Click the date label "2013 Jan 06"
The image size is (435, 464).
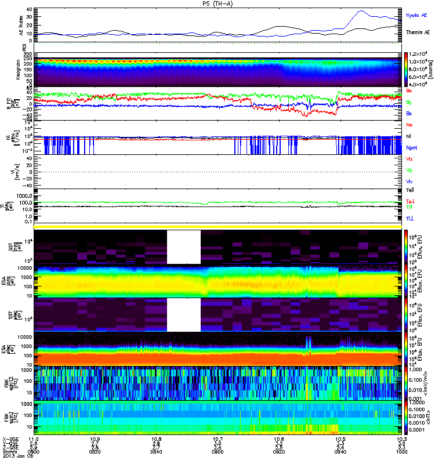18,456
